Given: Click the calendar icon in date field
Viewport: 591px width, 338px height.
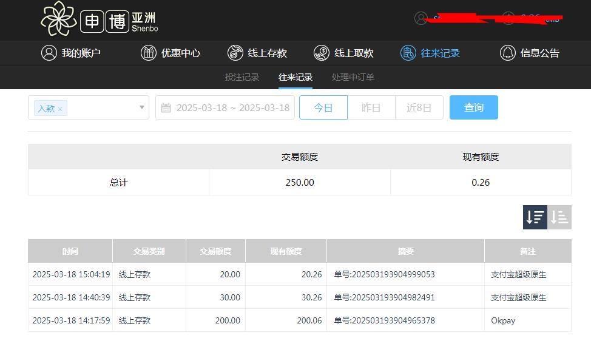Looking at the screenshot, I should pyautogui.click(x=166, y=108).
